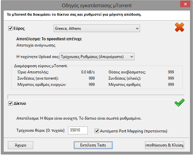The image size is (193, 155).
Task: Click the Συνδέσεις (ολικές) value 999
Action: coord(171,78)
